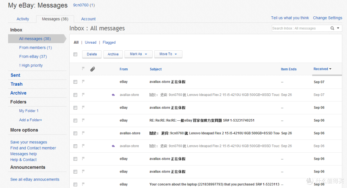Screen dimensions: 347x188
Task: Sort by the Subject column header
Action: coord(156,69)
